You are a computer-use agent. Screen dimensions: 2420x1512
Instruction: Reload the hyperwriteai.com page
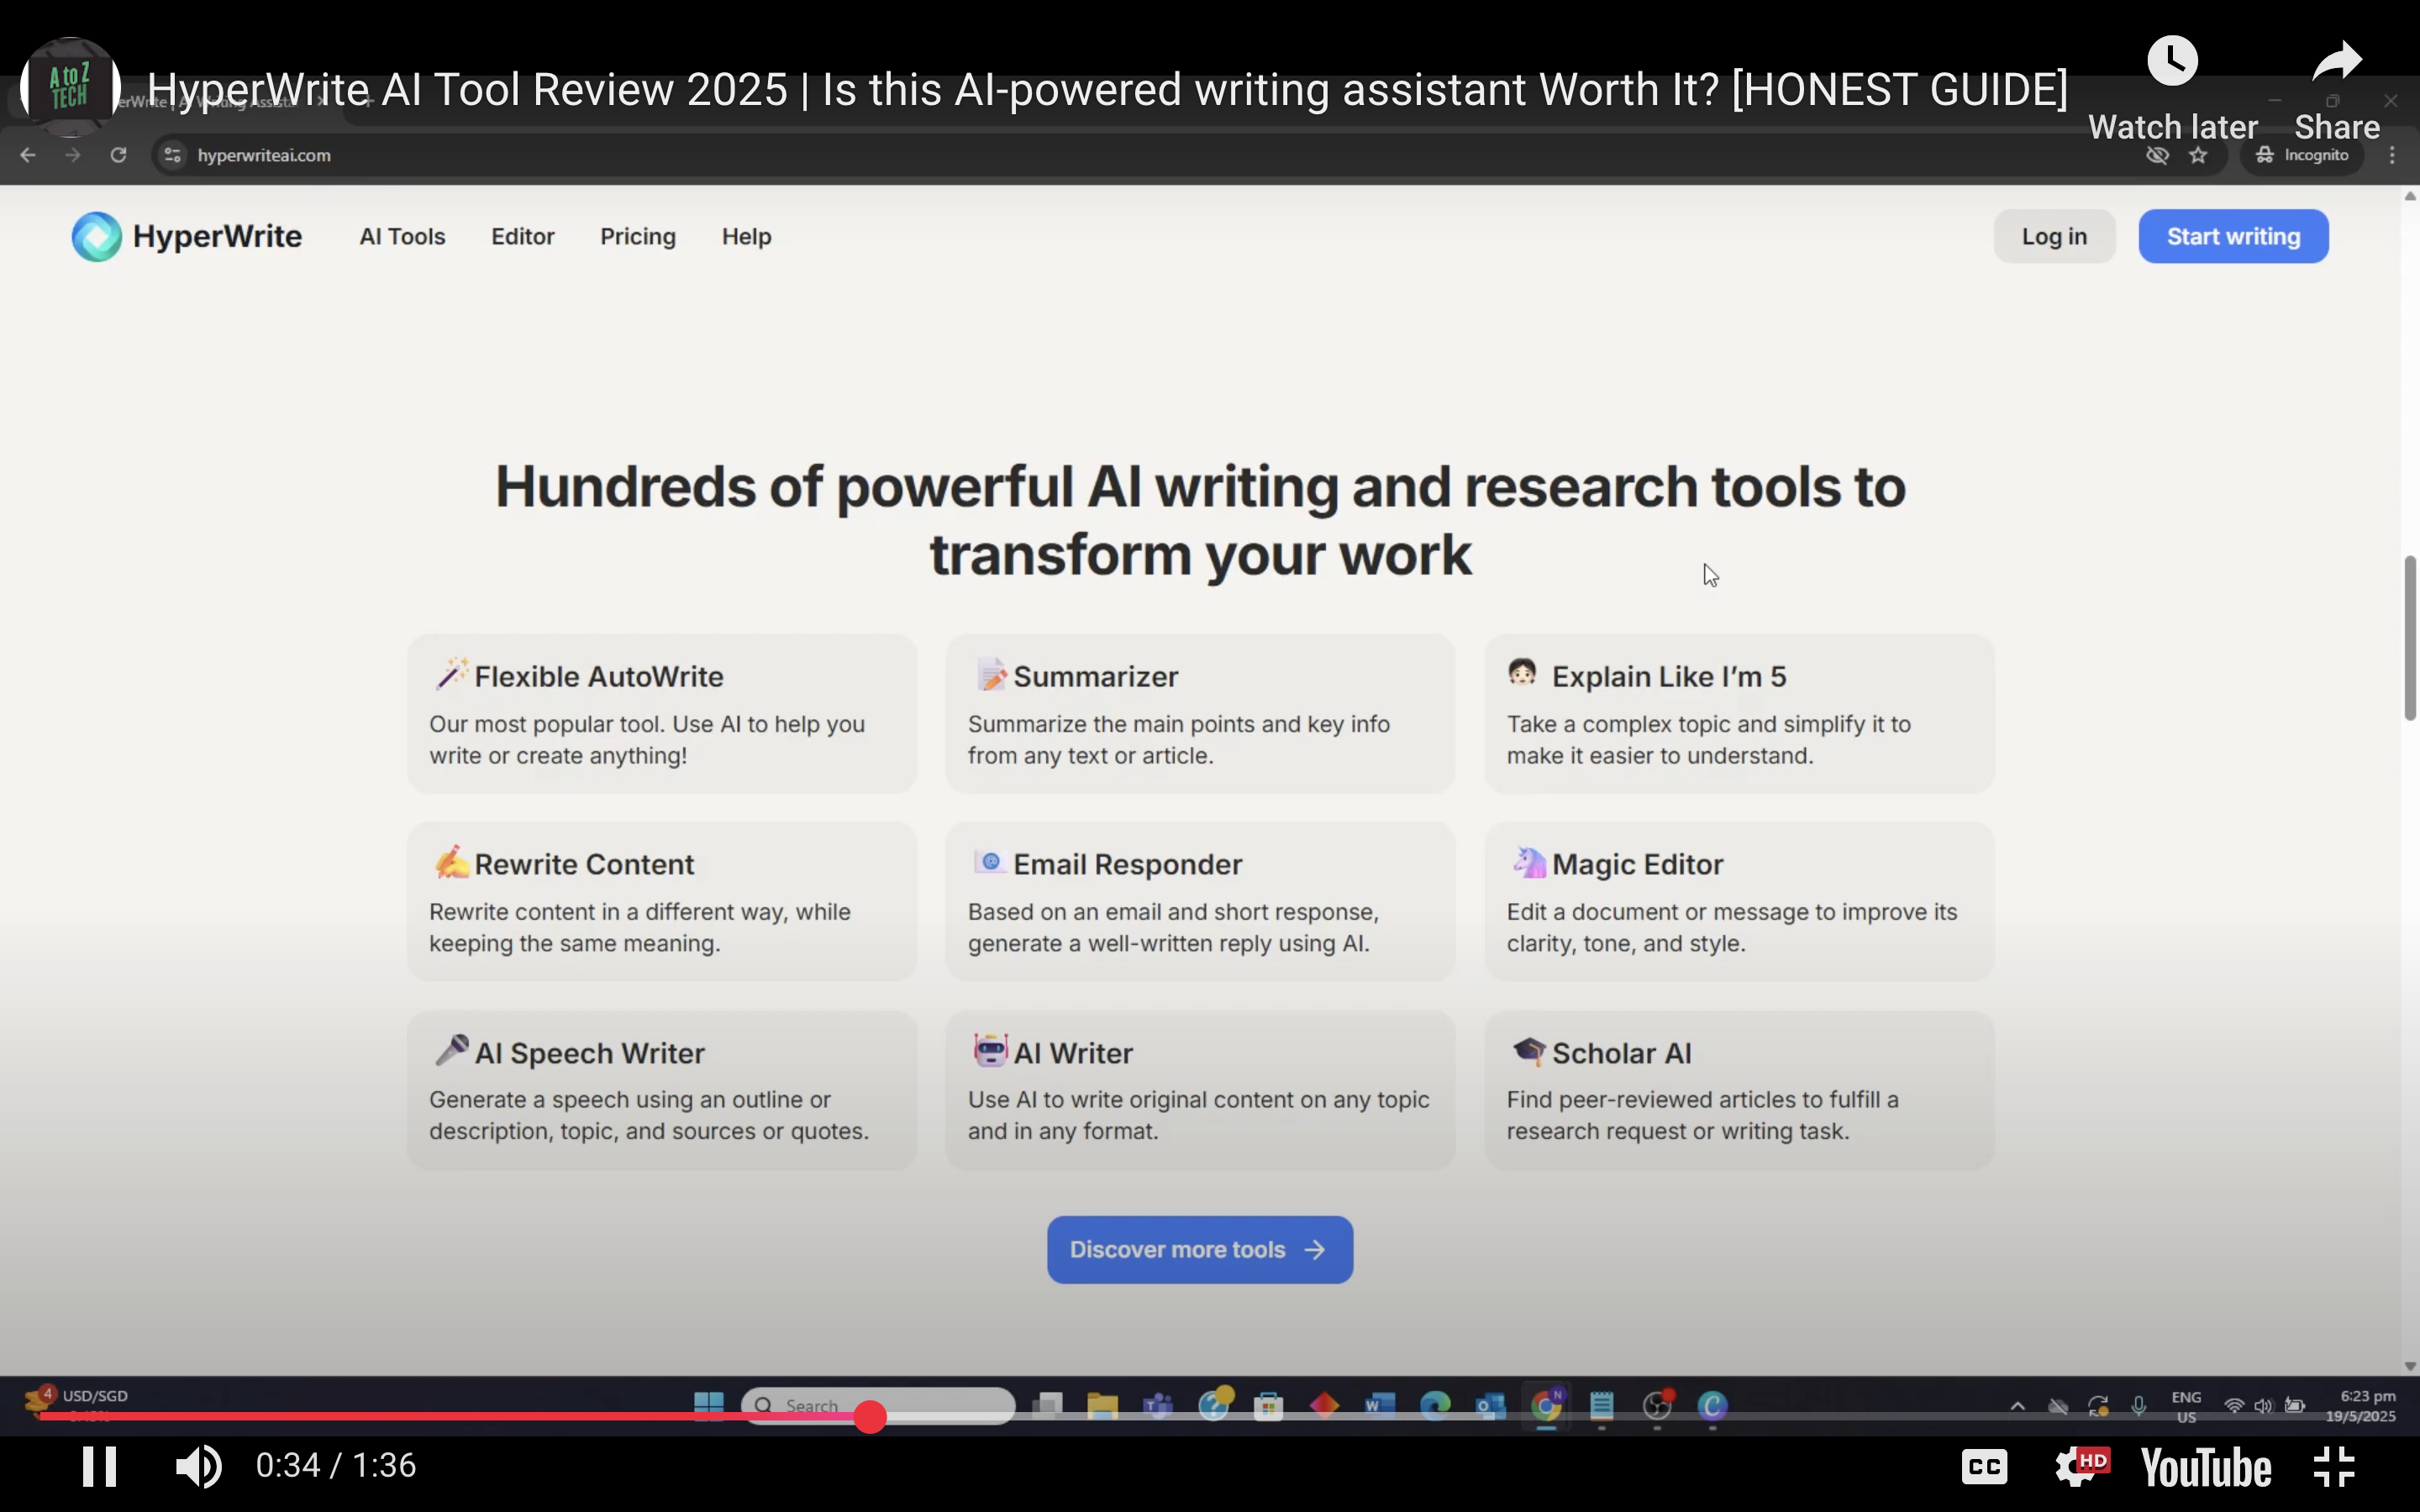pyautogui.click(x=118, y=155)
